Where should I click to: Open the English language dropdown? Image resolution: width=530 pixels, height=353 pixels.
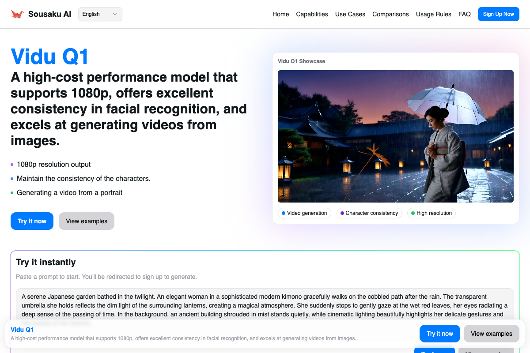click(x=100, y=14)
